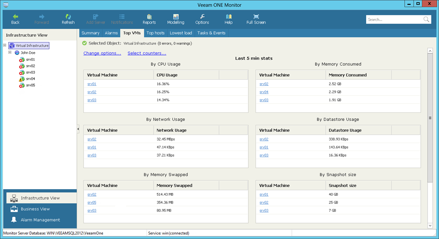Click the Business View briefcase icon
Viewport: 439px width, 239px height.
14,209
